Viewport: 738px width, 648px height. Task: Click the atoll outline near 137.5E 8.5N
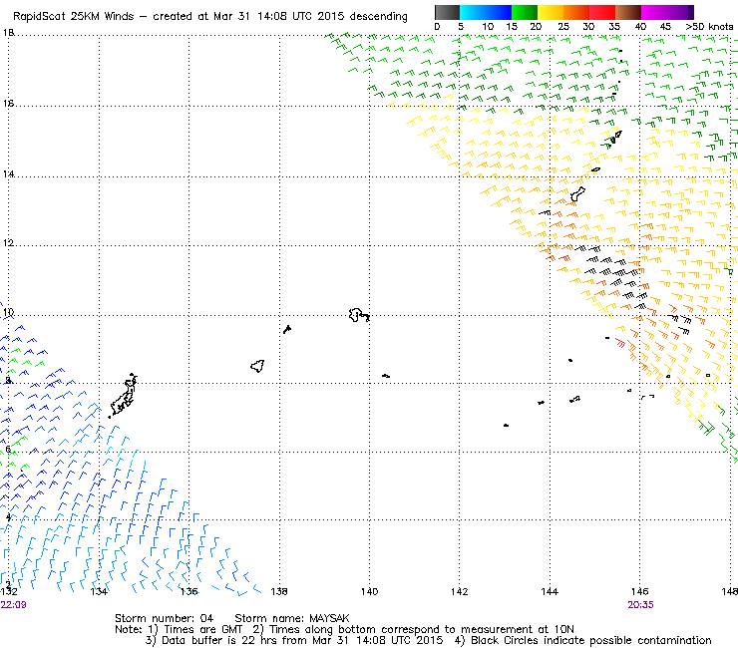257,366
